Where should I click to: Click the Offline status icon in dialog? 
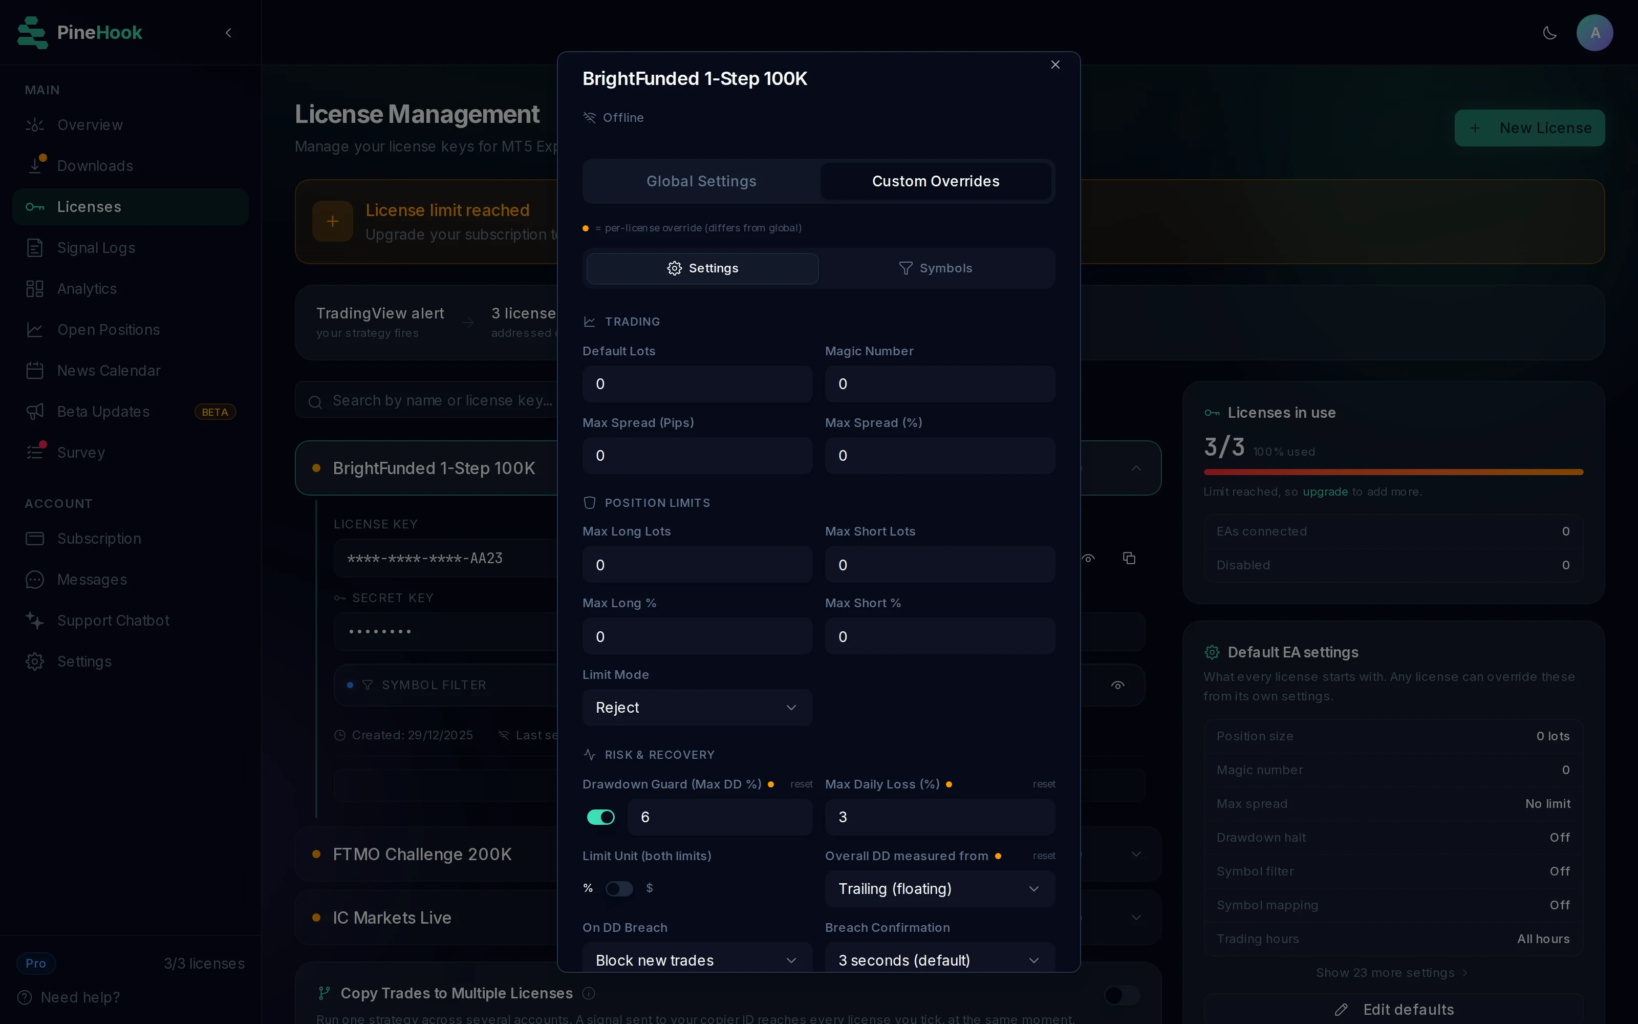point(590,118)
